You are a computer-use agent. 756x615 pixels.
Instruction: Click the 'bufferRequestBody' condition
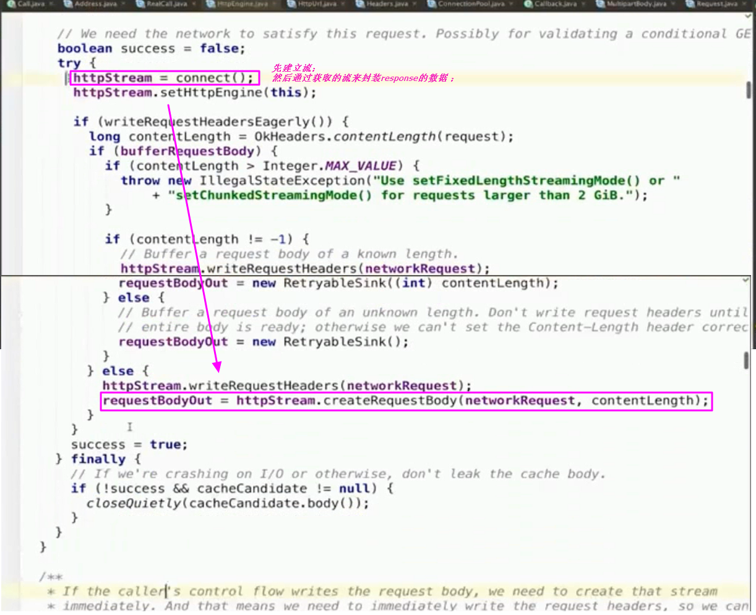(x=187, y=151)
